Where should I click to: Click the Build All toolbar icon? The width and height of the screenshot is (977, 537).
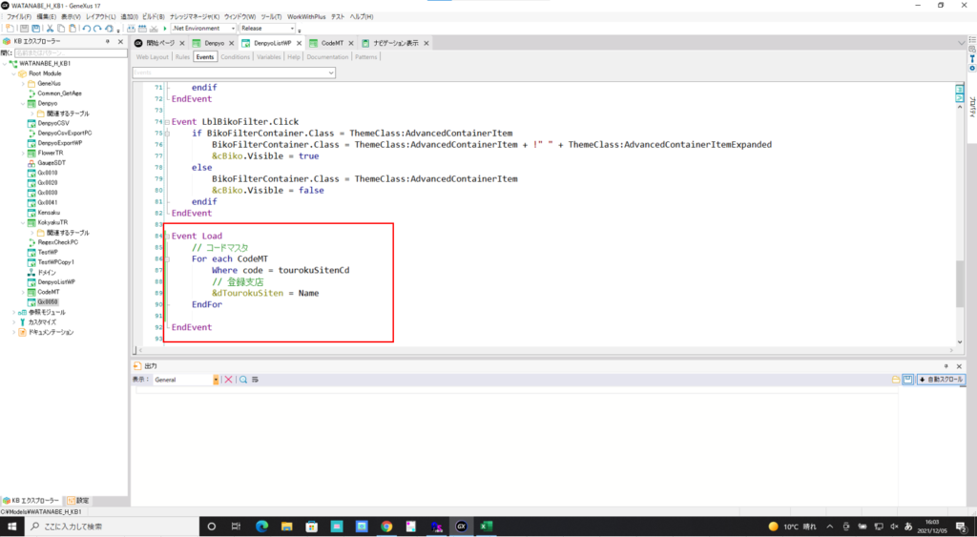click(131, 29)
